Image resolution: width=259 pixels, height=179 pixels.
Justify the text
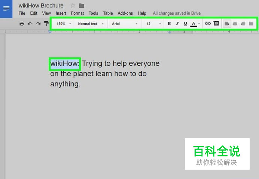pyautogui.click(x=251, y=24)
